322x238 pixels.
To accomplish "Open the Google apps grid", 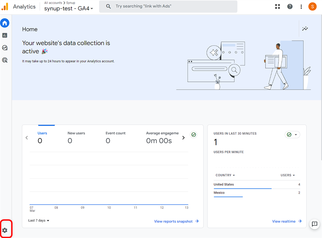I will click(277, 7).
